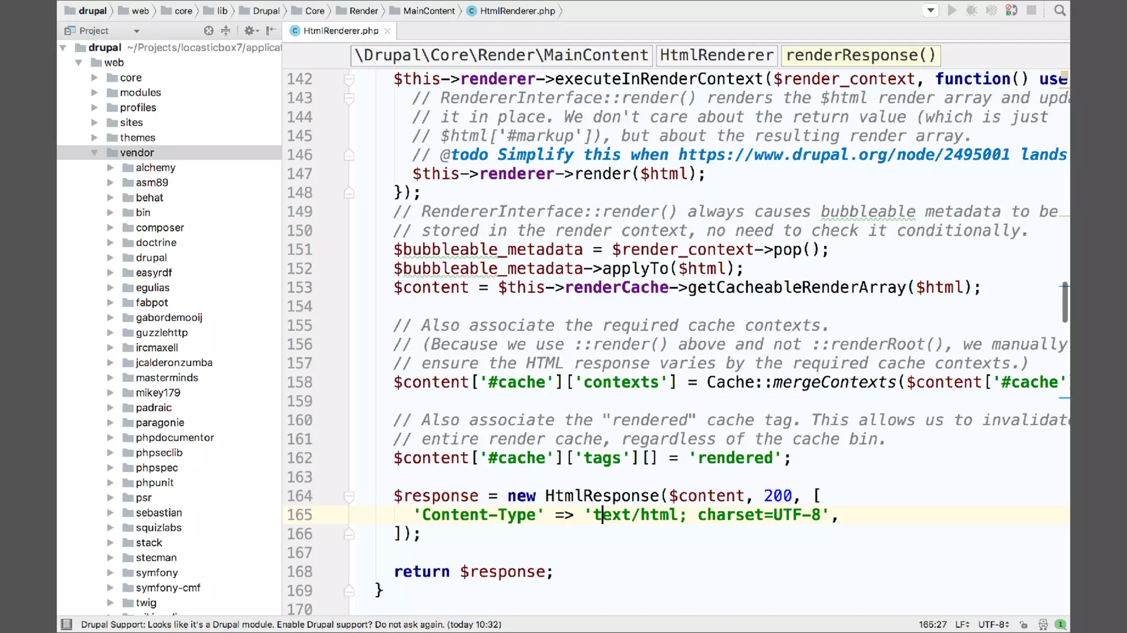This screenshot has width=1127, height=633.
Task: Click the MainContent breadcrumb in navigation bar
Action: pos(428,11)
